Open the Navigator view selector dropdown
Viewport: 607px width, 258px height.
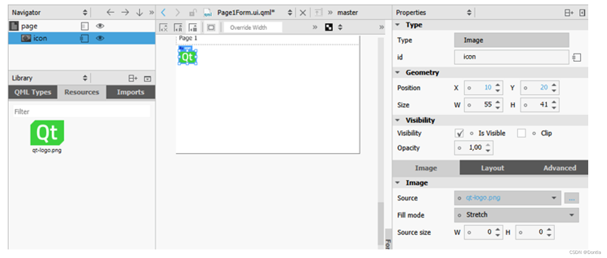[85, 13]
